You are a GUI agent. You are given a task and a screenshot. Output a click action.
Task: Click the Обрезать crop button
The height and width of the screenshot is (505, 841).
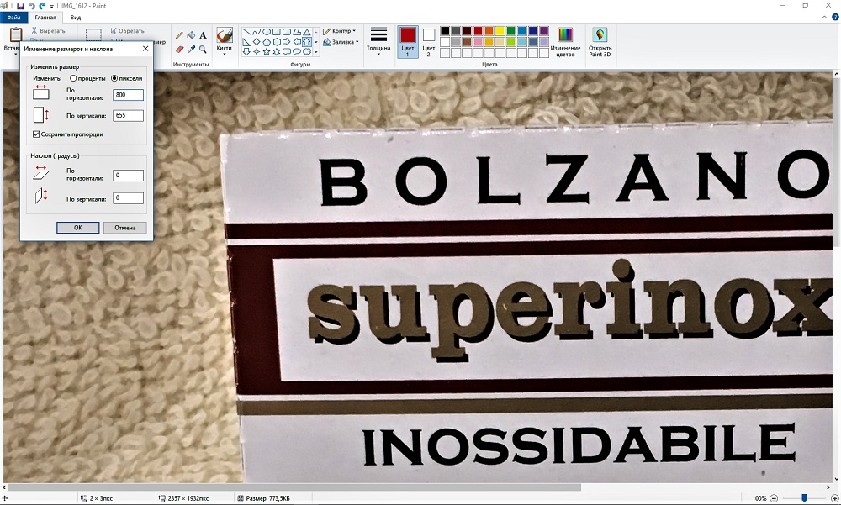128,31
